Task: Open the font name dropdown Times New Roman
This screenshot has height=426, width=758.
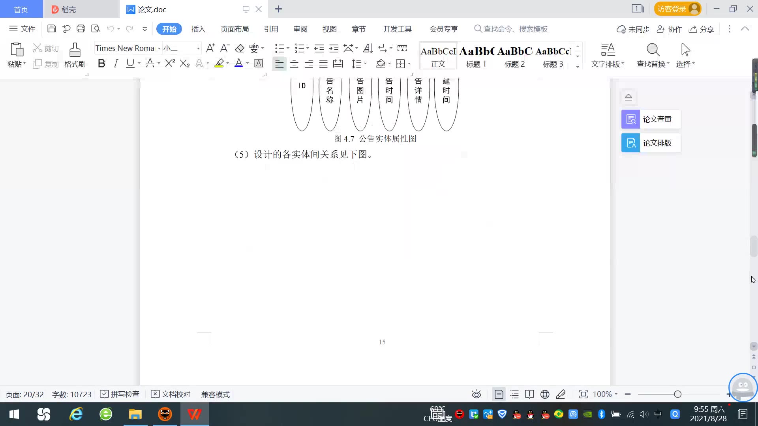Action: [x=159, y=48]
